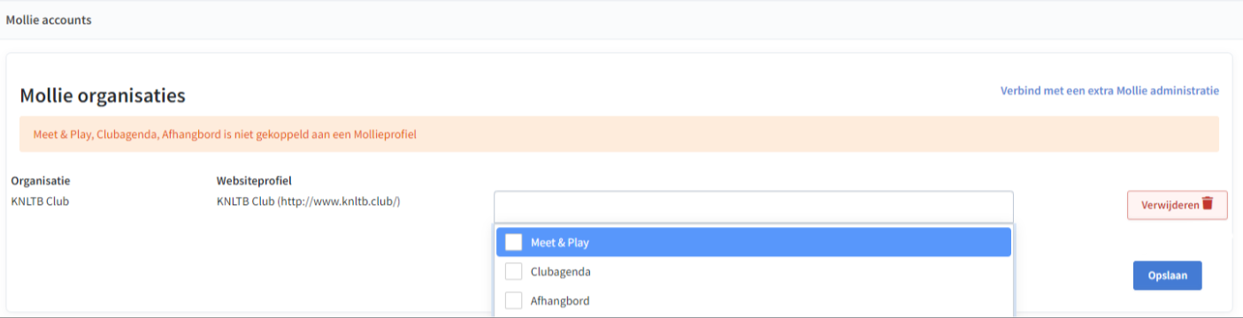Image resolution: width=1243 pixels, height=318 pixels.
Task: Click the Websiteprofiel column header
Action: [x=255, y=181]
